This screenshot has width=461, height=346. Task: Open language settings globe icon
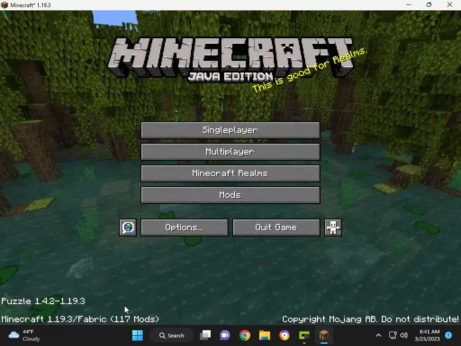(128, 227)
